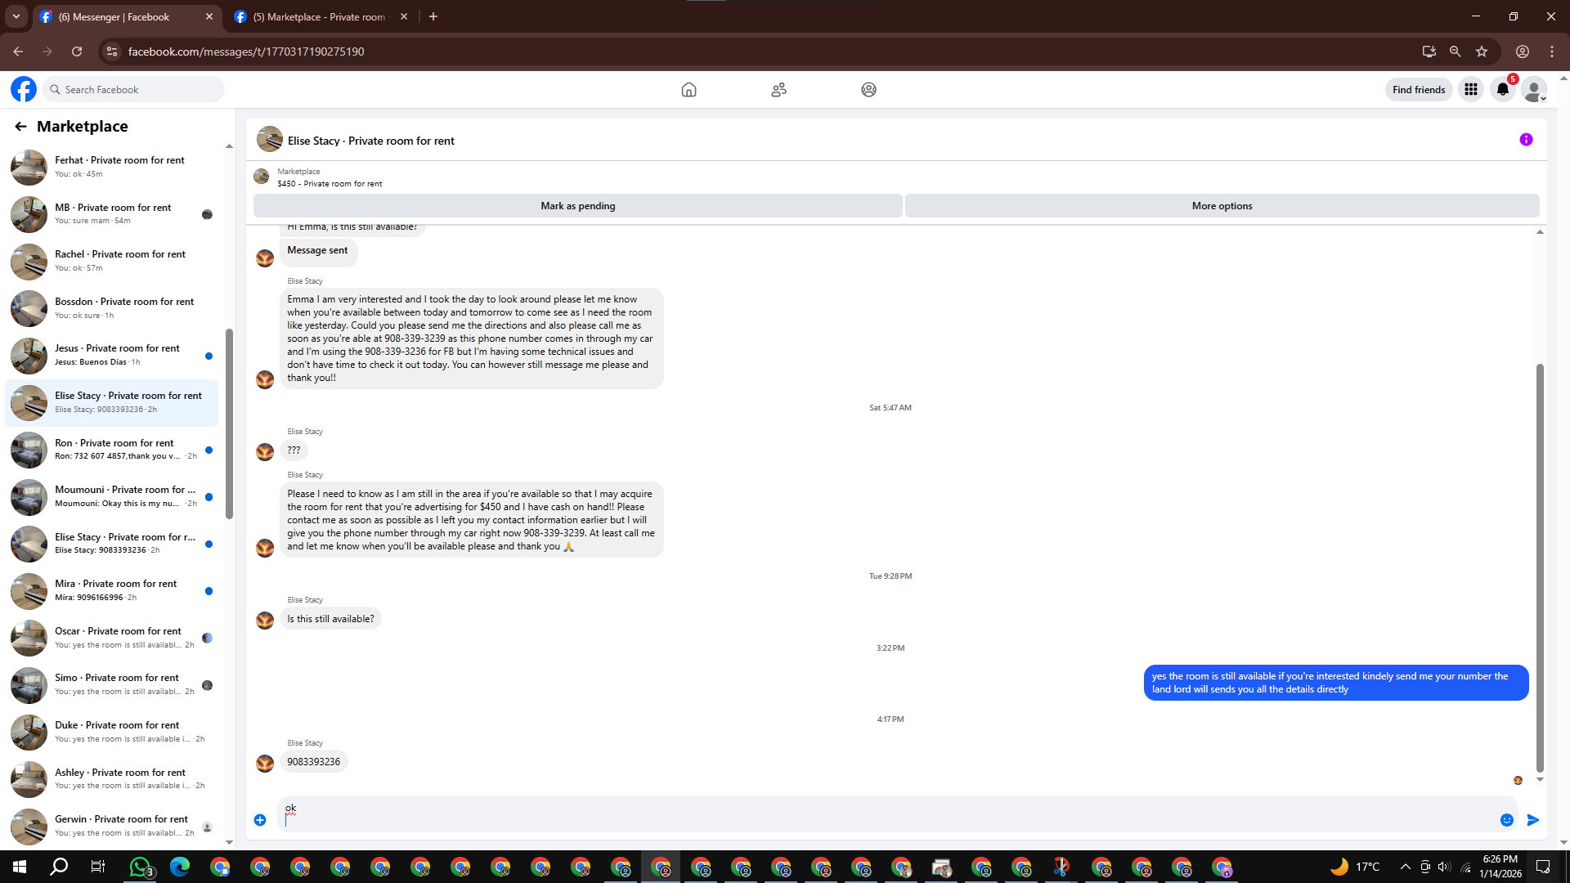
Task: Click the Facebook logo icon
Action: tap(24, 89)
